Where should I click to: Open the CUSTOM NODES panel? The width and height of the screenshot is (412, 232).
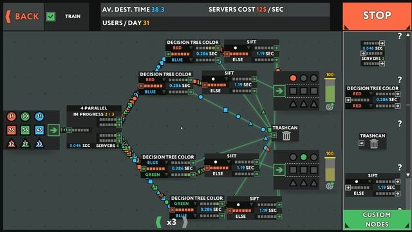pyautogui.click(x=377, y=220)
